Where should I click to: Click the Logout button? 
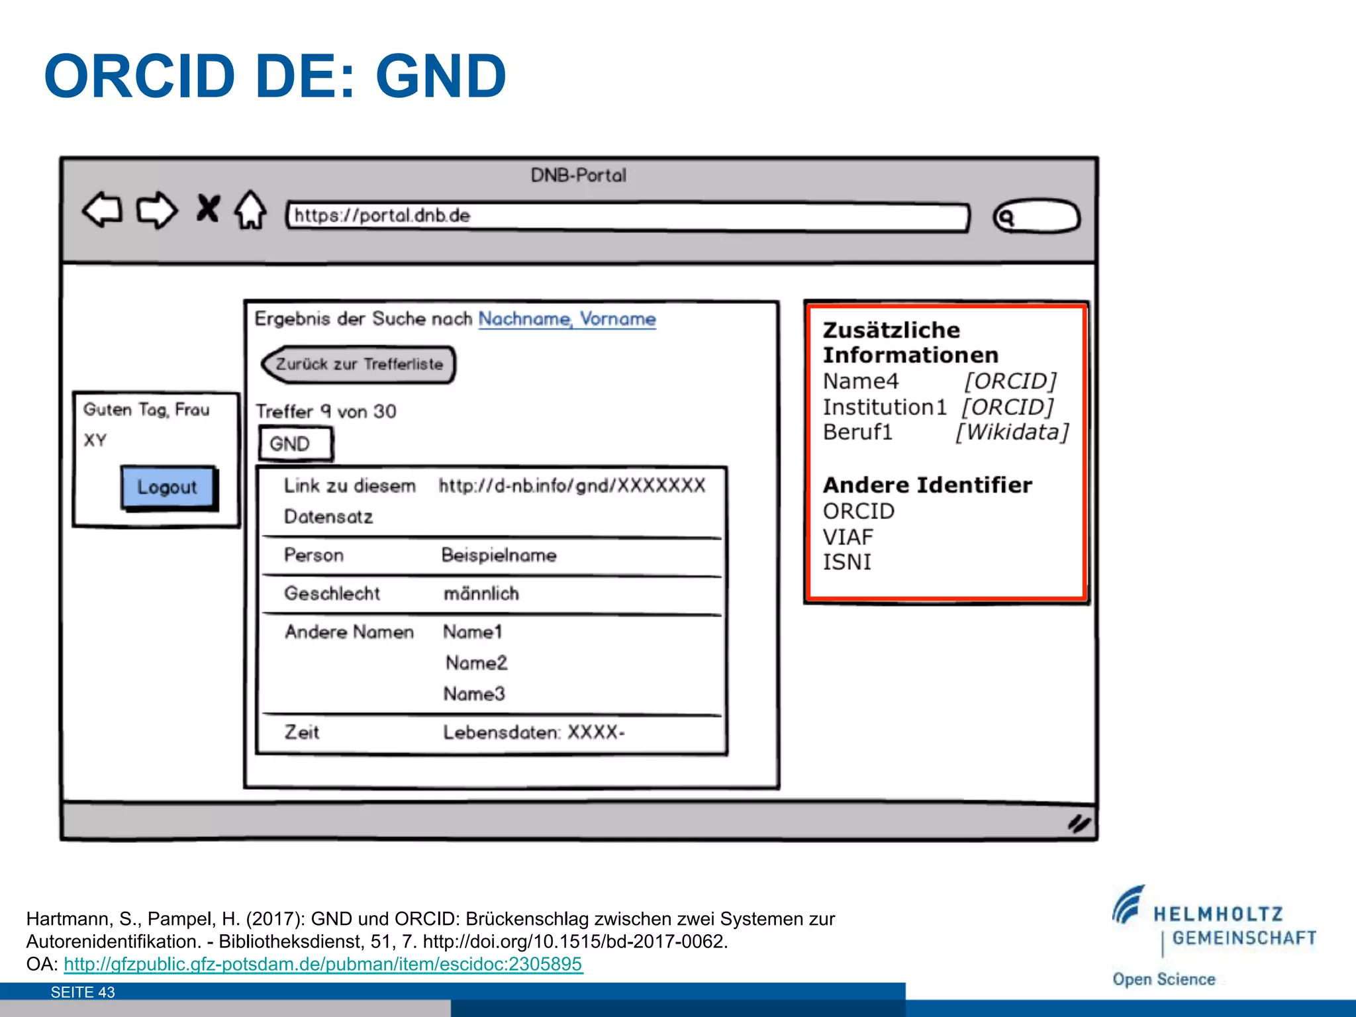click(x=169, y=488)
